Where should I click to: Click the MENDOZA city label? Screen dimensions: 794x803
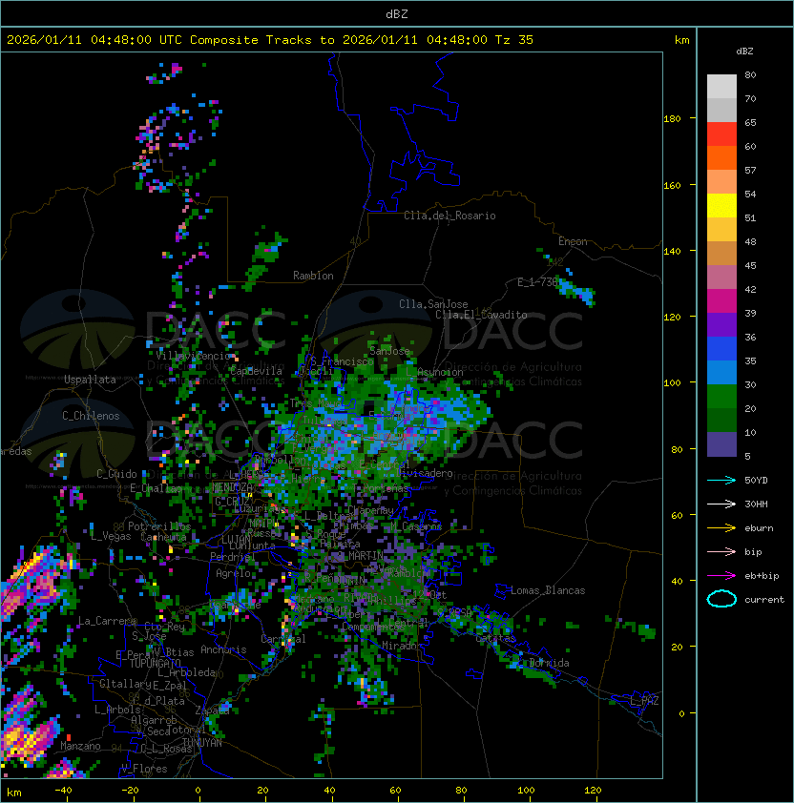pos(232,487)
